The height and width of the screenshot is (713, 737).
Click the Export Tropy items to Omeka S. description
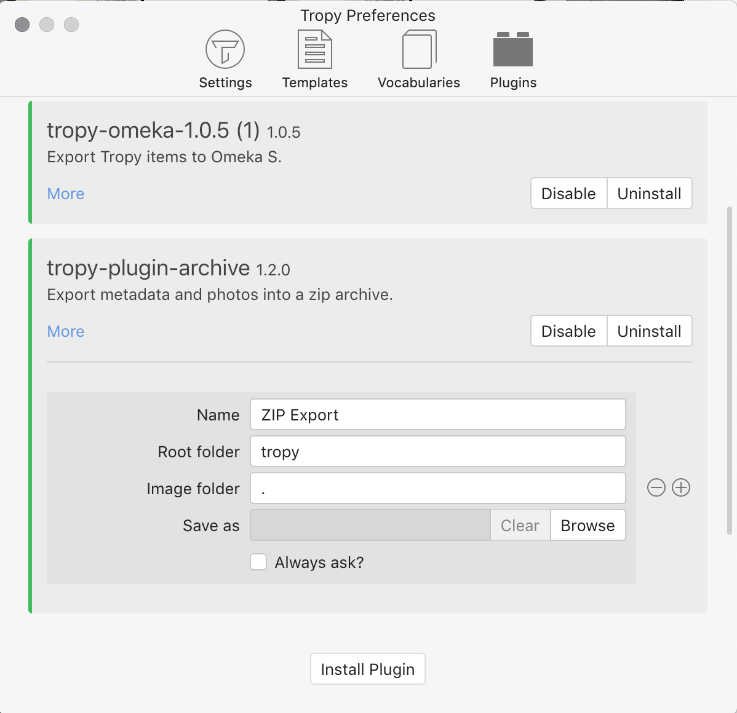click(164, 157)
